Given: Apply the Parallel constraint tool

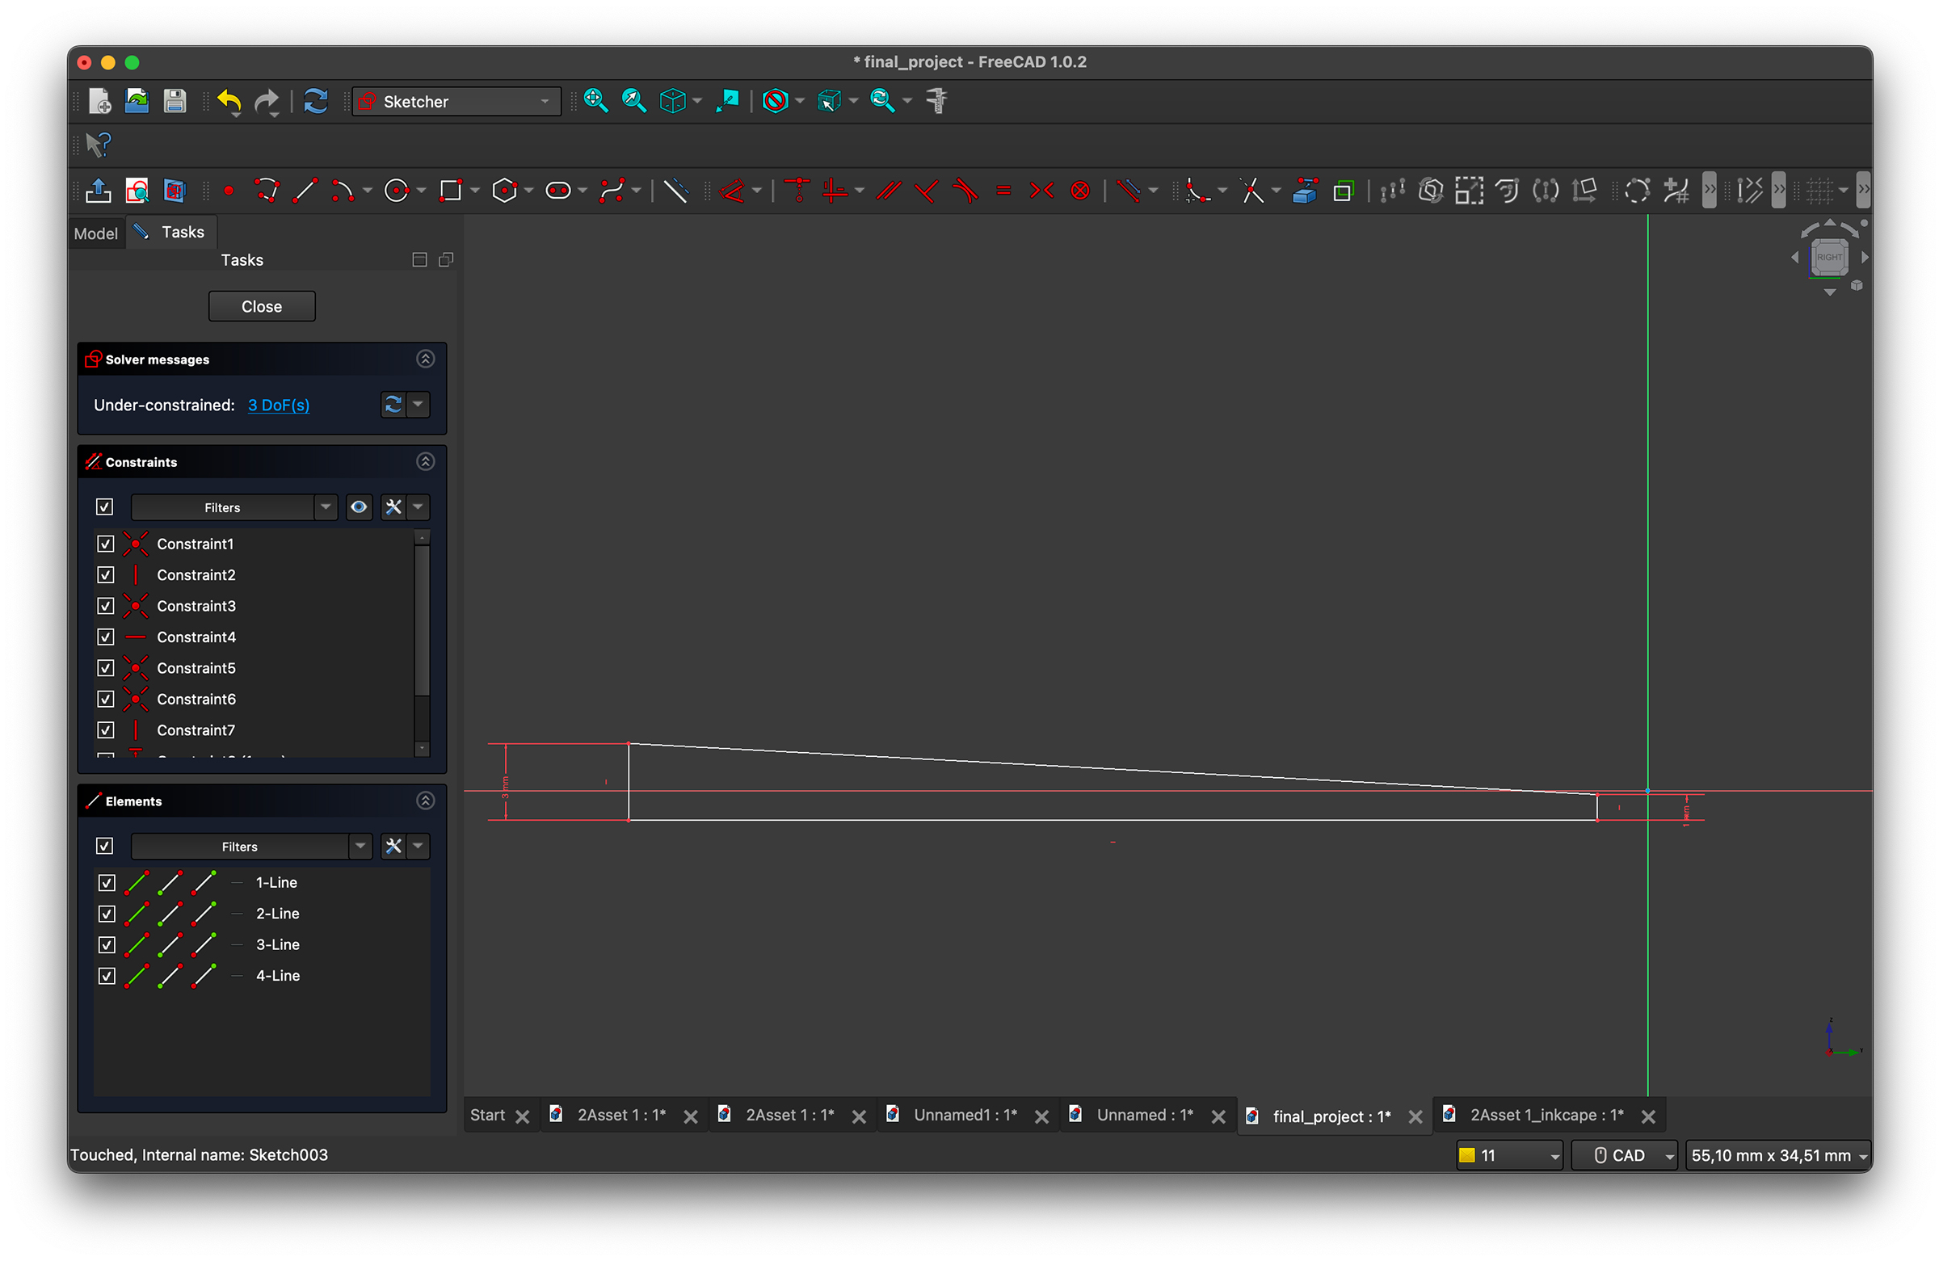Looking at the screenshot, I should pos(888,191).
